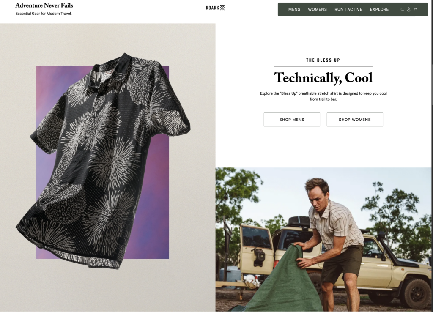
Task: Click the Adventure Never Fails headline
Action: tap(44, 5)
